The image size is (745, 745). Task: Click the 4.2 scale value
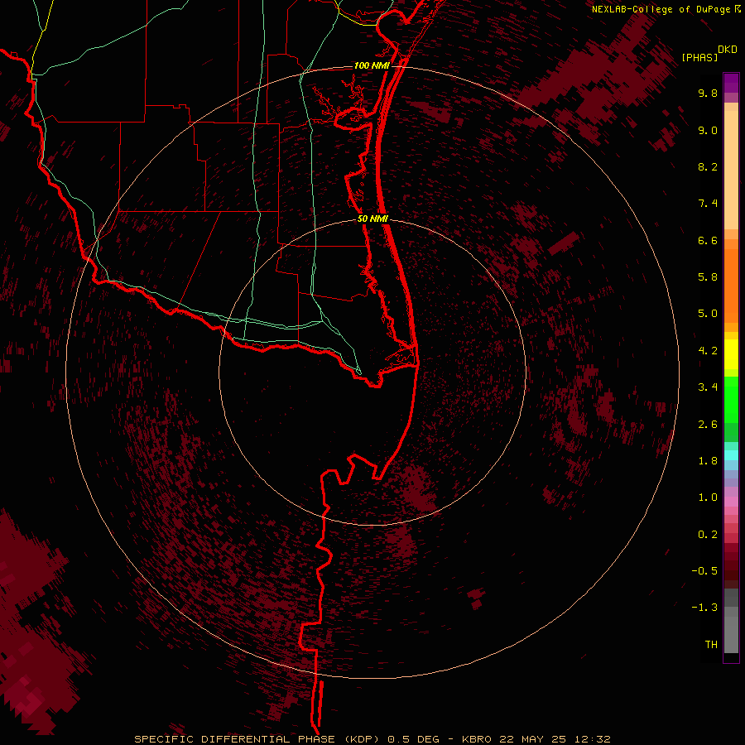point(708,351)
